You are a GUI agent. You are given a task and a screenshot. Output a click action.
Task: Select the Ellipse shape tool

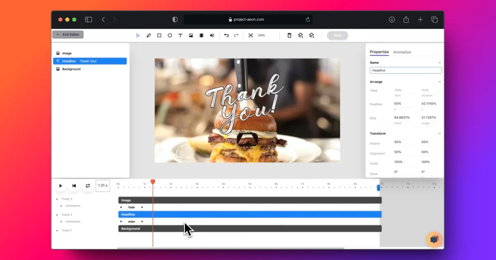click(x=170, y=35)
